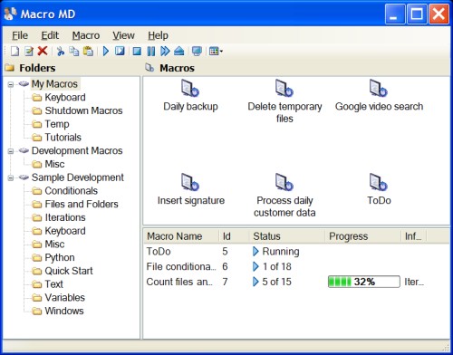Image resolution: width=453 pixels, height=355 pixels.
Task: Open the File menu
Action: (x=20, y=35)
